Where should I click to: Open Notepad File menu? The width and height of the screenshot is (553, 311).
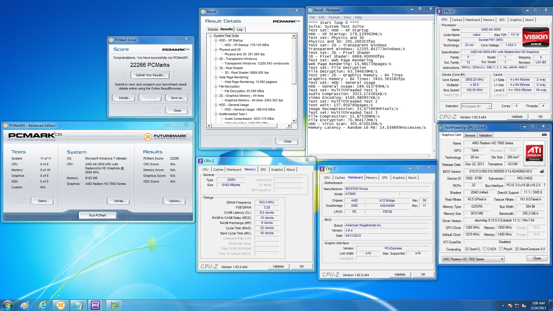(312, 17)
